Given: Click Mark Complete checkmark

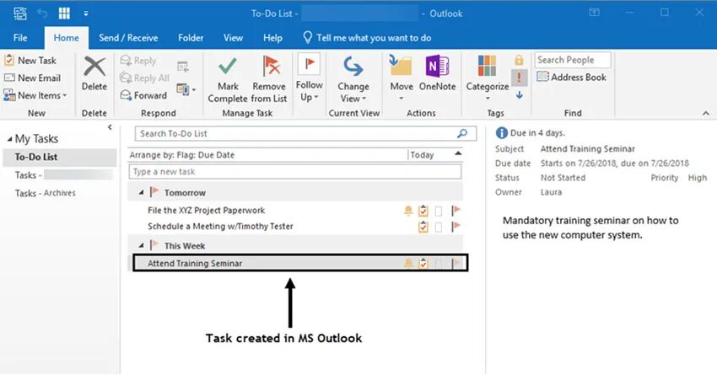Looking at the screenshot, I should pos(227,67).
